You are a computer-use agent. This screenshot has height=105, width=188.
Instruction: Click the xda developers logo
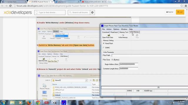18,12
